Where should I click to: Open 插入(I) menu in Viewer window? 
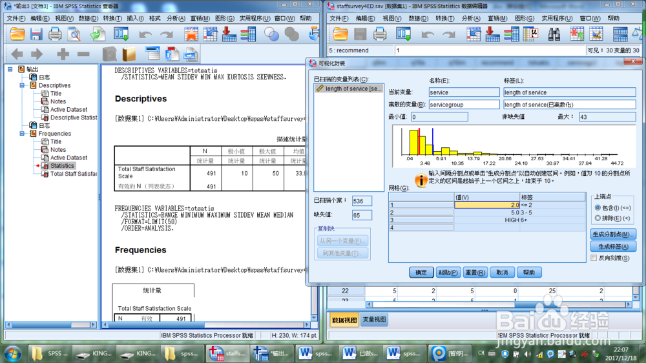(135, 19)
